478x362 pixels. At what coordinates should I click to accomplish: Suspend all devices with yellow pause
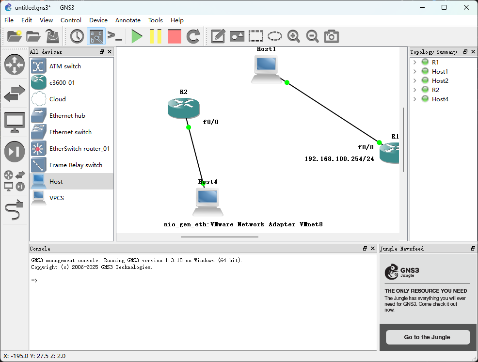click(156, 36)
